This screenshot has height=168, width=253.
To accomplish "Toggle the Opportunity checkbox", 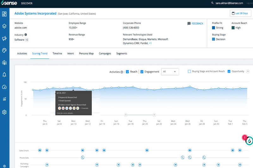I will (x=229, y=71).
